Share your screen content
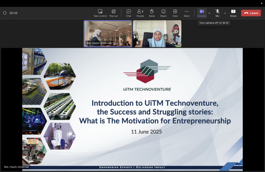This screenshot has height=172, width=265. (233, 13)
